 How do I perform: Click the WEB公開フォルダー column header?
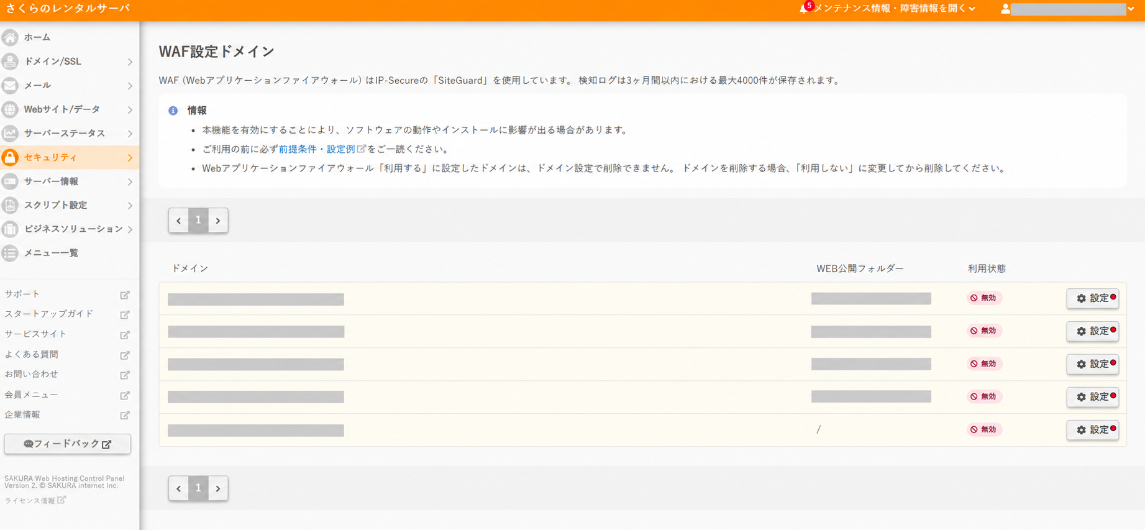tap(860, 268)
